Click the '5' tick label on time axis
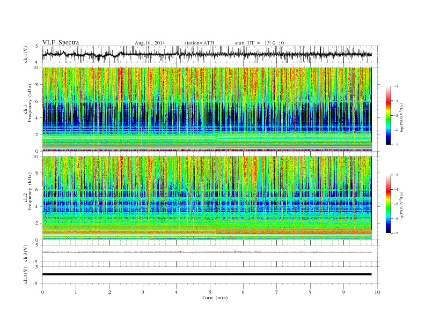425x328 pixels. click(x=210, y=292)
